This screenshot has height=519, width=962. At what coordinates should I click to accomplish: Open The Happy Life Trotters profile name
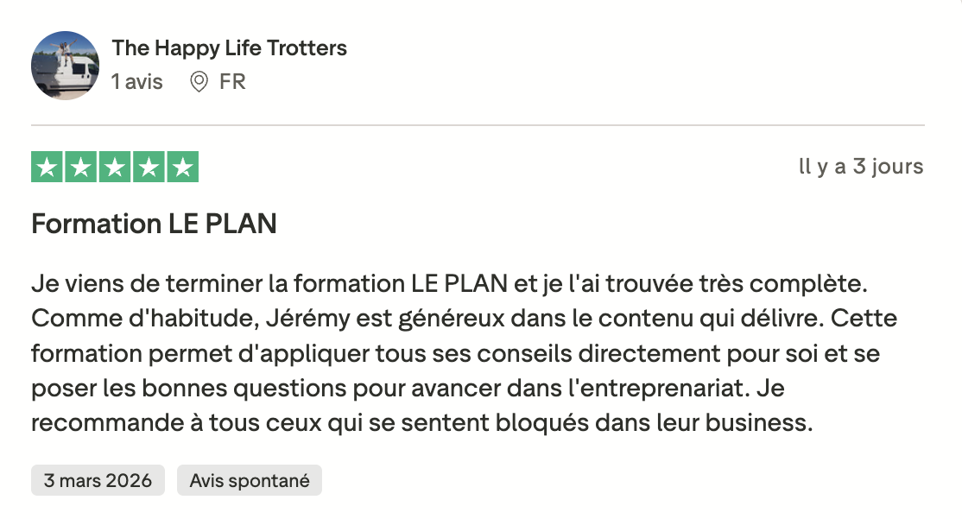click(229, 48)
